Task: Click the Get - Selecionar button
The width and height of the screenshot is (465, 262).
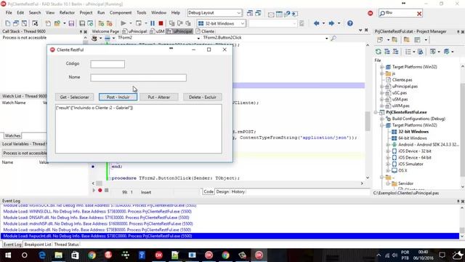Action: pyautogui.click(x=74, y=97)
